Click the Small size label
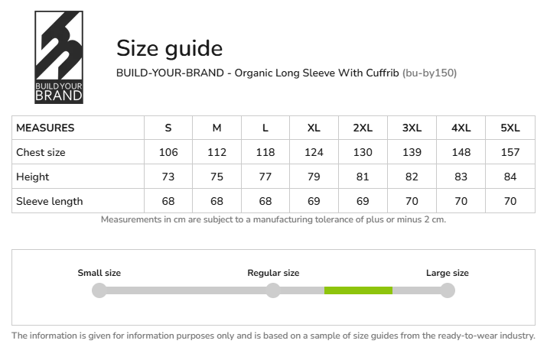 click(99, 273)
